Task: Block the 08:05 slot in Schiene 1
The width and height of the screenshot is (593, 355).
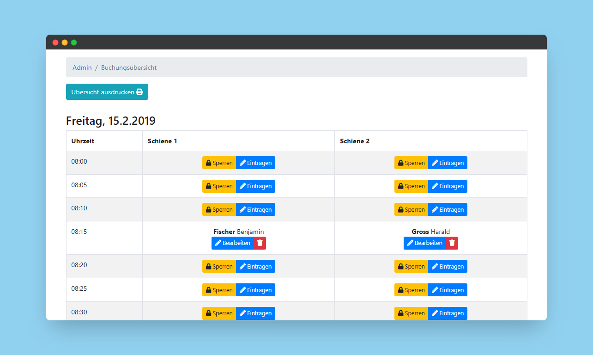Action: (x=219, y=186)
